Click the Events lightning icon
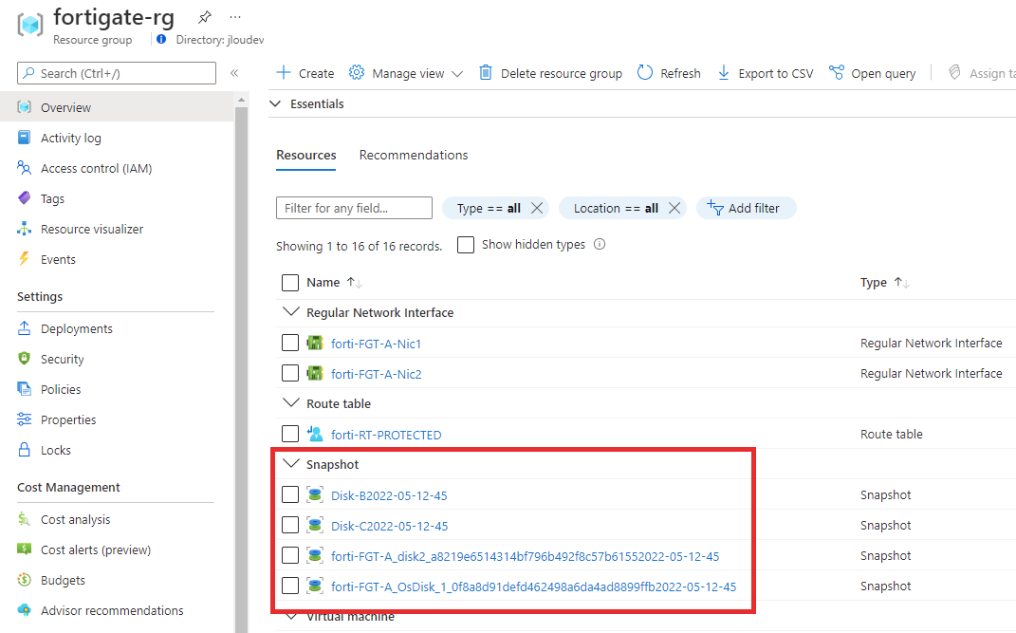Image resolution: width=1016 pixels, height=633 pixels. point(25,259)
